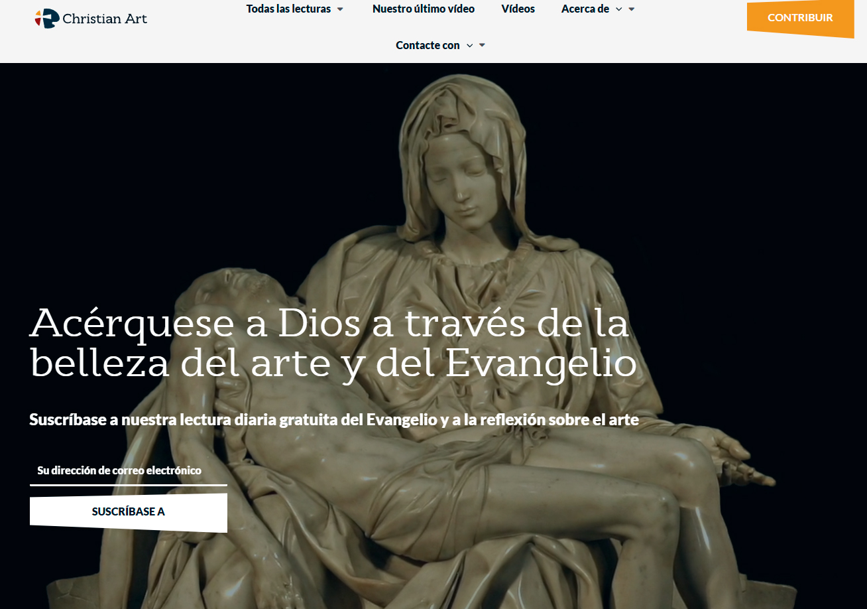This screenshot has width=867, height=609.
Task: Expand the caret beside Todas las lecturas
Action: pos(340,9)
